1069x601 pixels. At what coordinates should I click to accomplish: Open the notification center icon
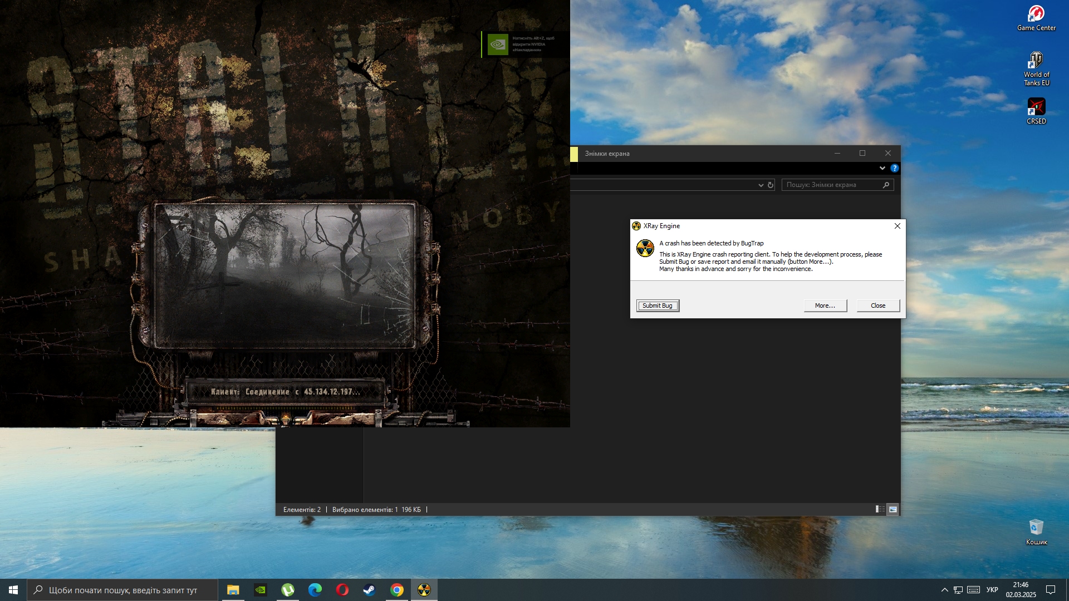click(1051, 590)
